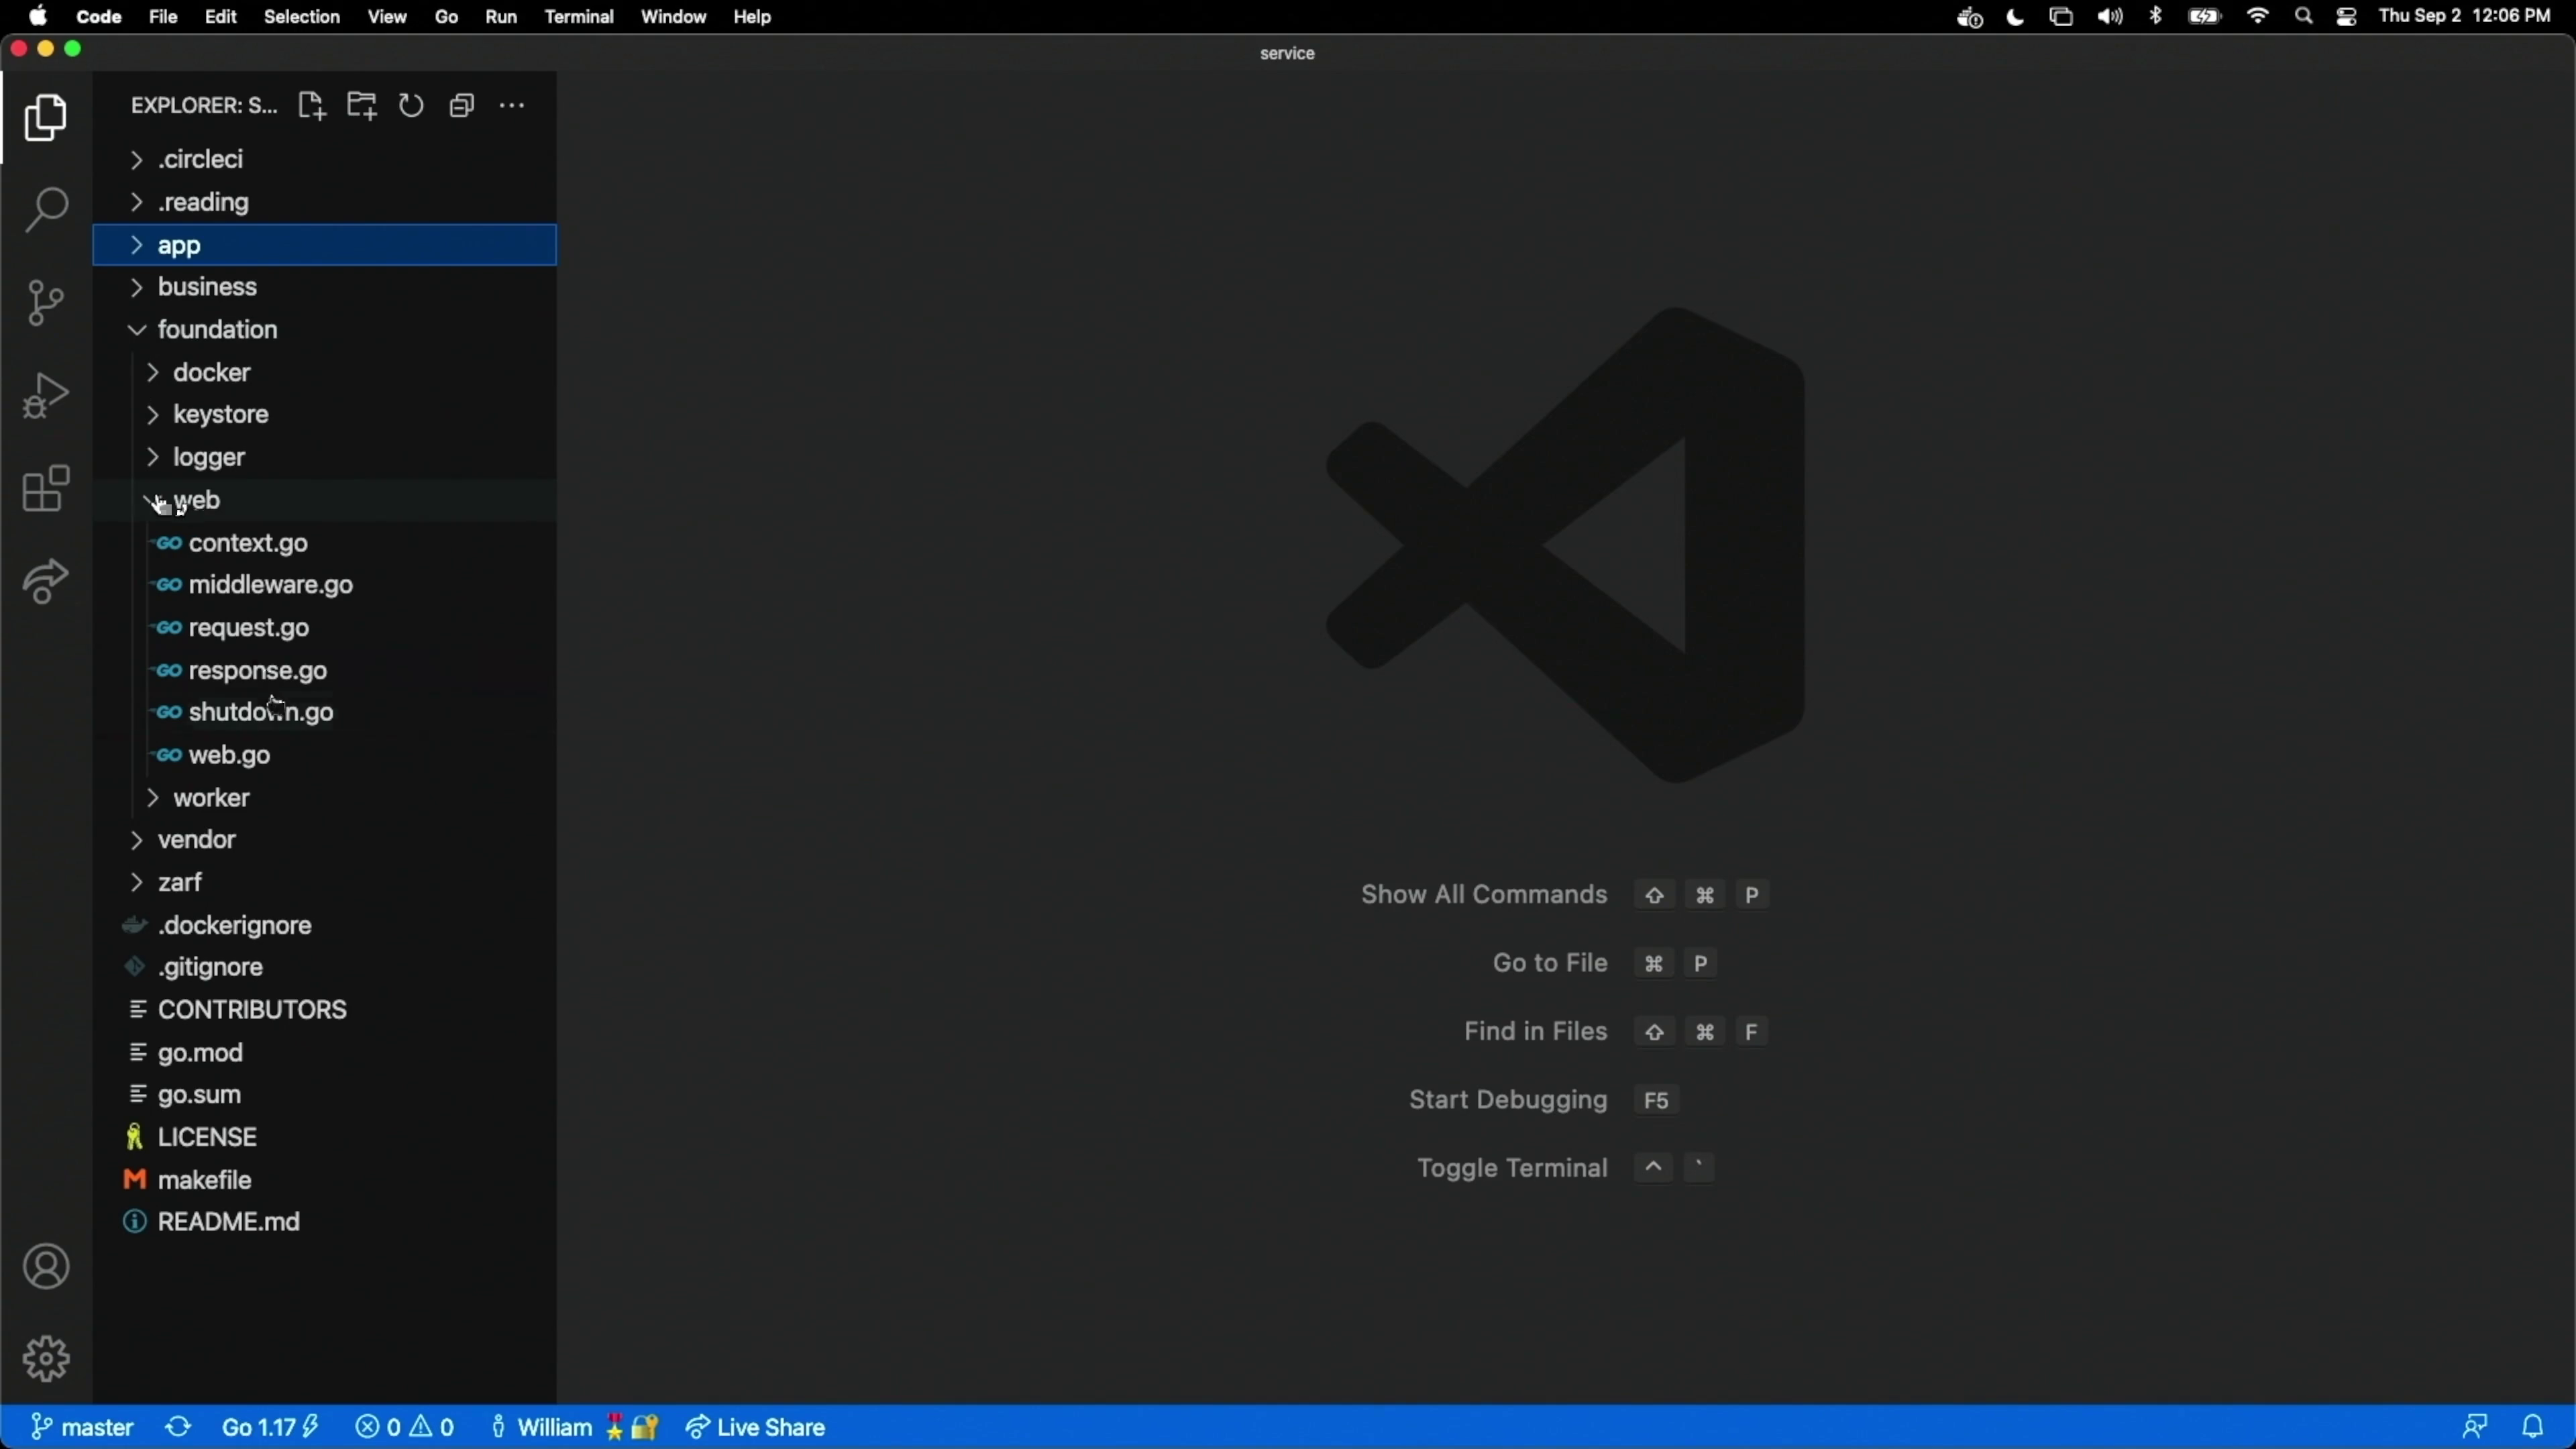Viewport: 2576px width, 1449px height.
Task: Click the master branch status item
Action: 82,1427
